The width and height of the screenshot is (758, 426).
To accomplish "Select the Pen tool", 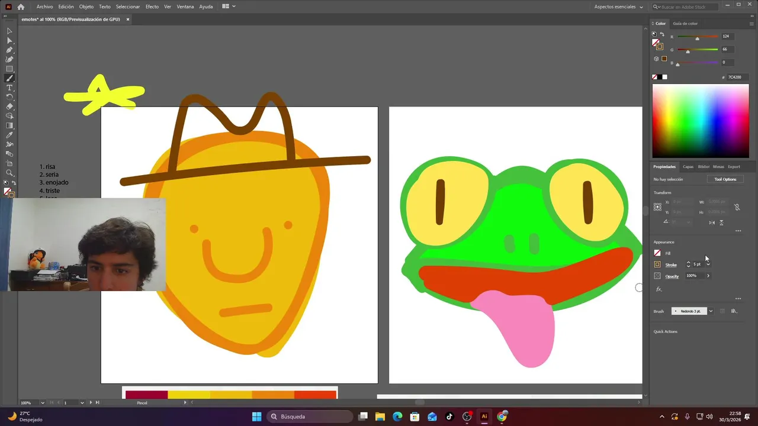I will coord(9,50).
